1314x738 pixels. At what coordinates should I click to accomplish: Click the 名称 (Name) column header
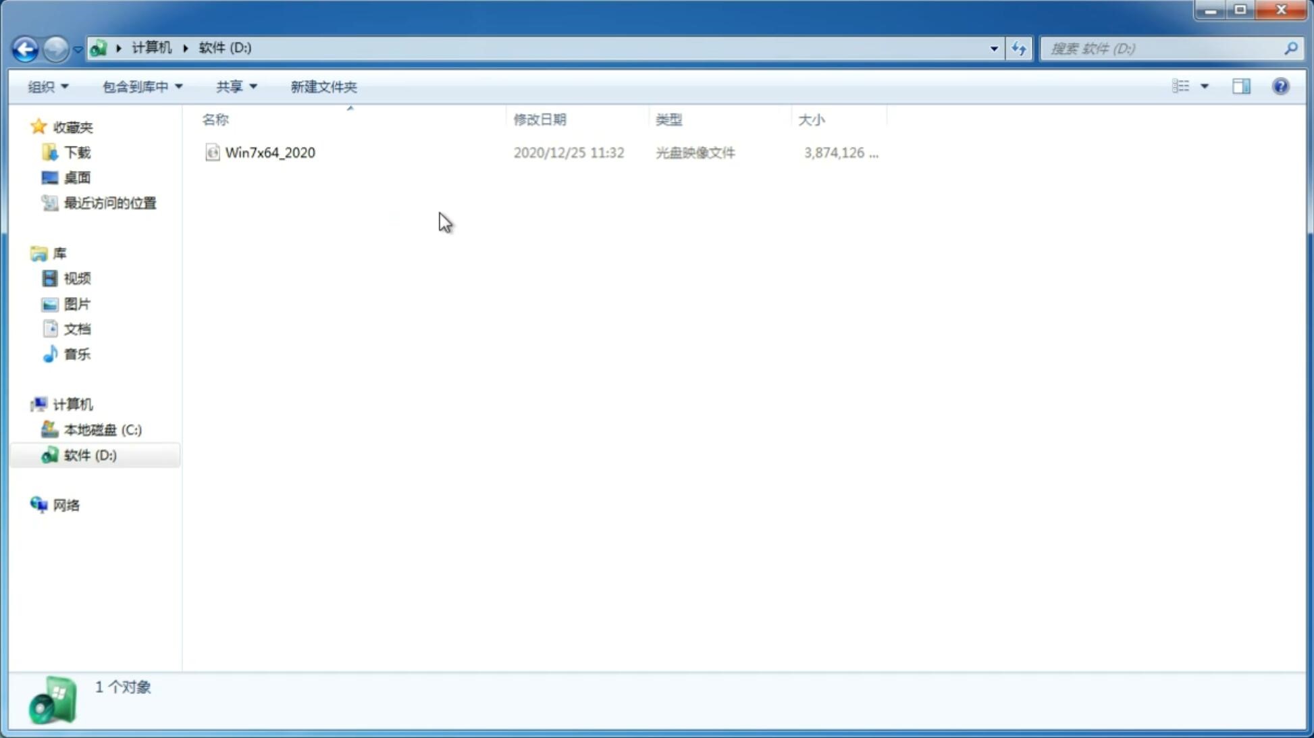[x=215, y=119]
